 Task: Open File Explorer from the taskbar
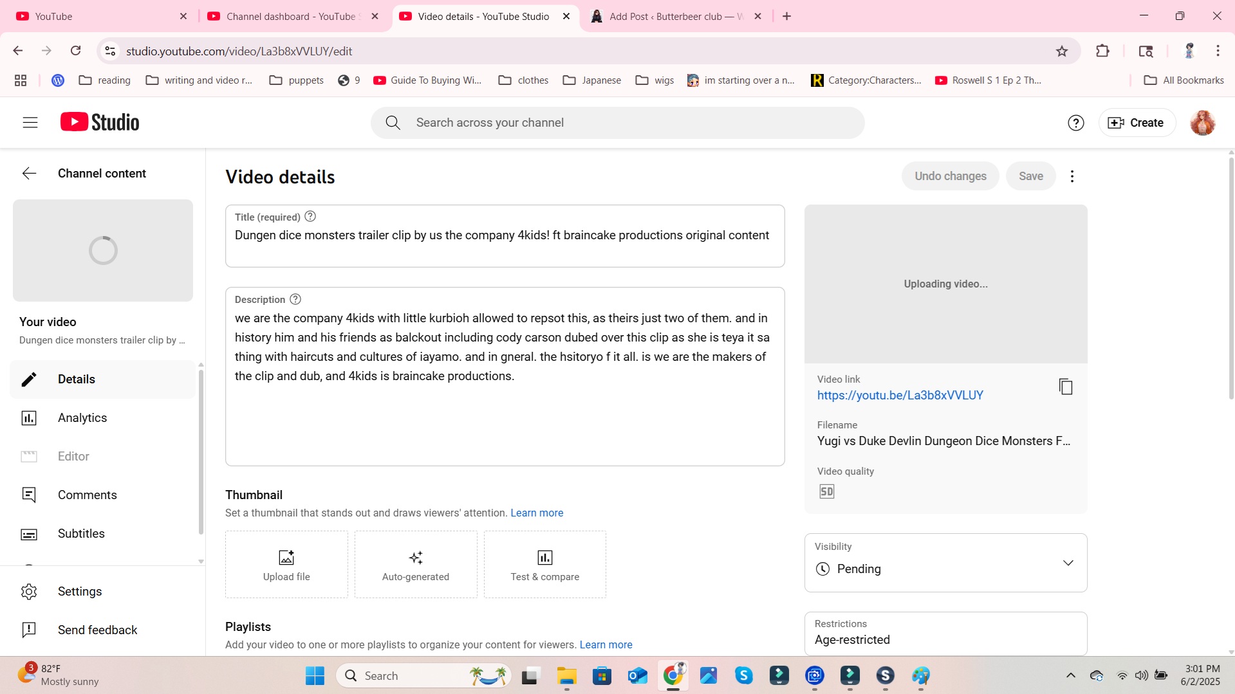tap(566, 676)
